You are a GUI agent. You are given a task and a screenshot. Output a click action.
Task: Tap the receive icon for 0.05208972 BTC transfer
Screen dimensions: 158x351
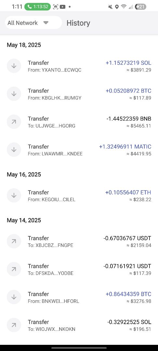14,94
